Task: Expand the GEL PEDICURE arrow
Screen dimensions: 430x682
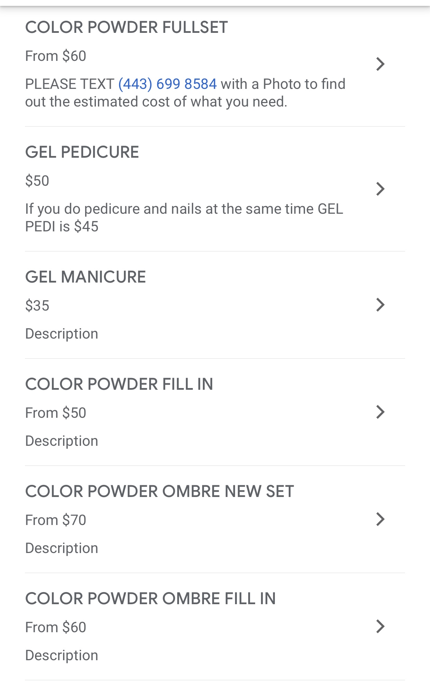Action: point(380,189)
